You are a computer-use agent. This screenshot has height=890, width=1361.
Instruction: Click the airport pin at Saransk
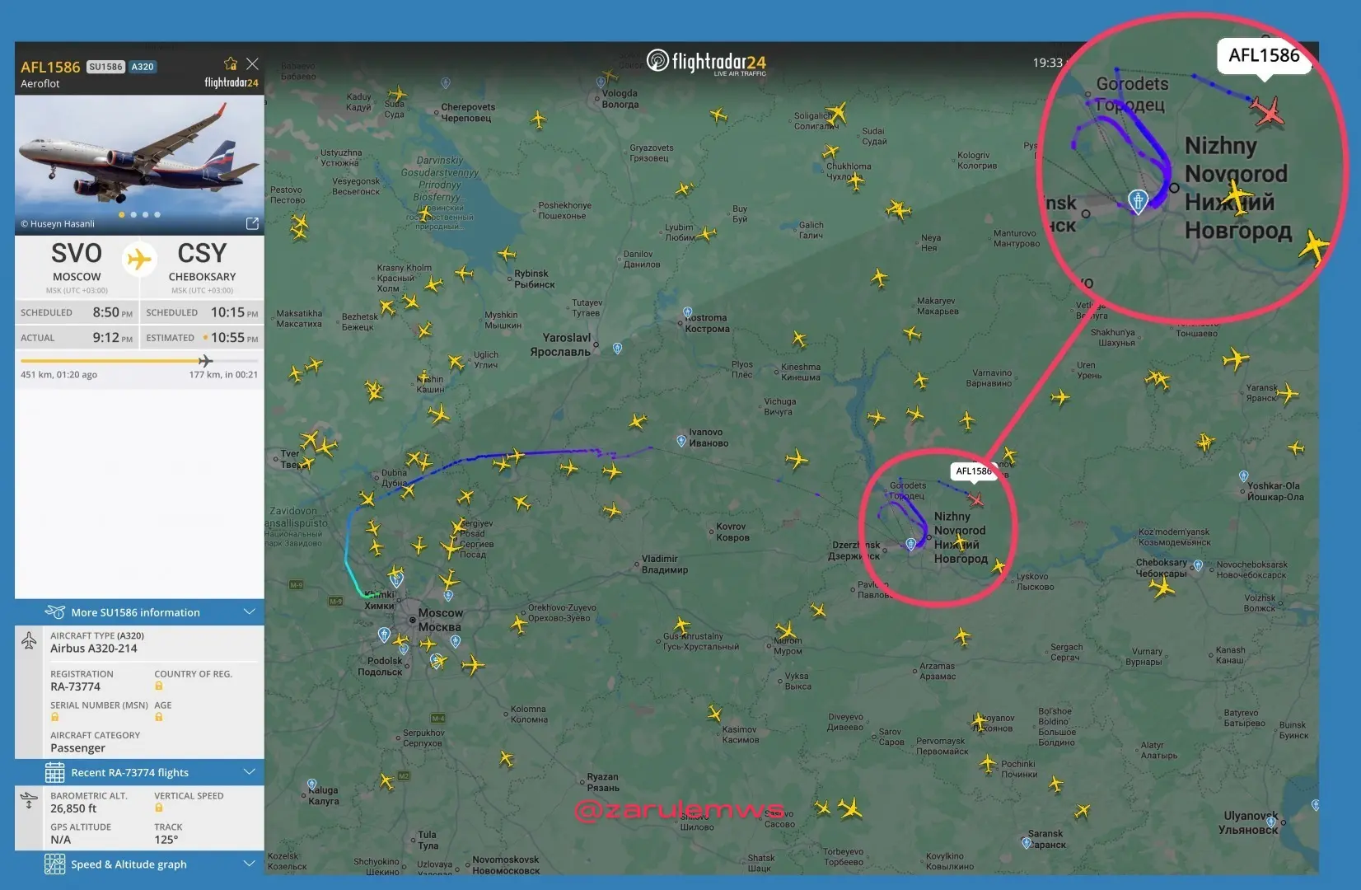[x=1027, y=842]
